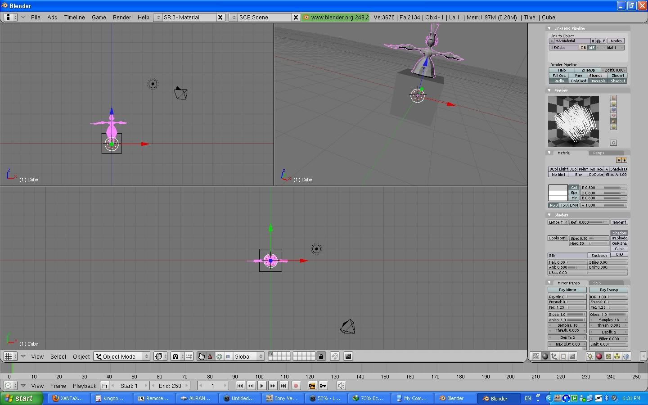Open the Help menu
The width and height of the screenshot is (648, 405).
coord(144,17)
